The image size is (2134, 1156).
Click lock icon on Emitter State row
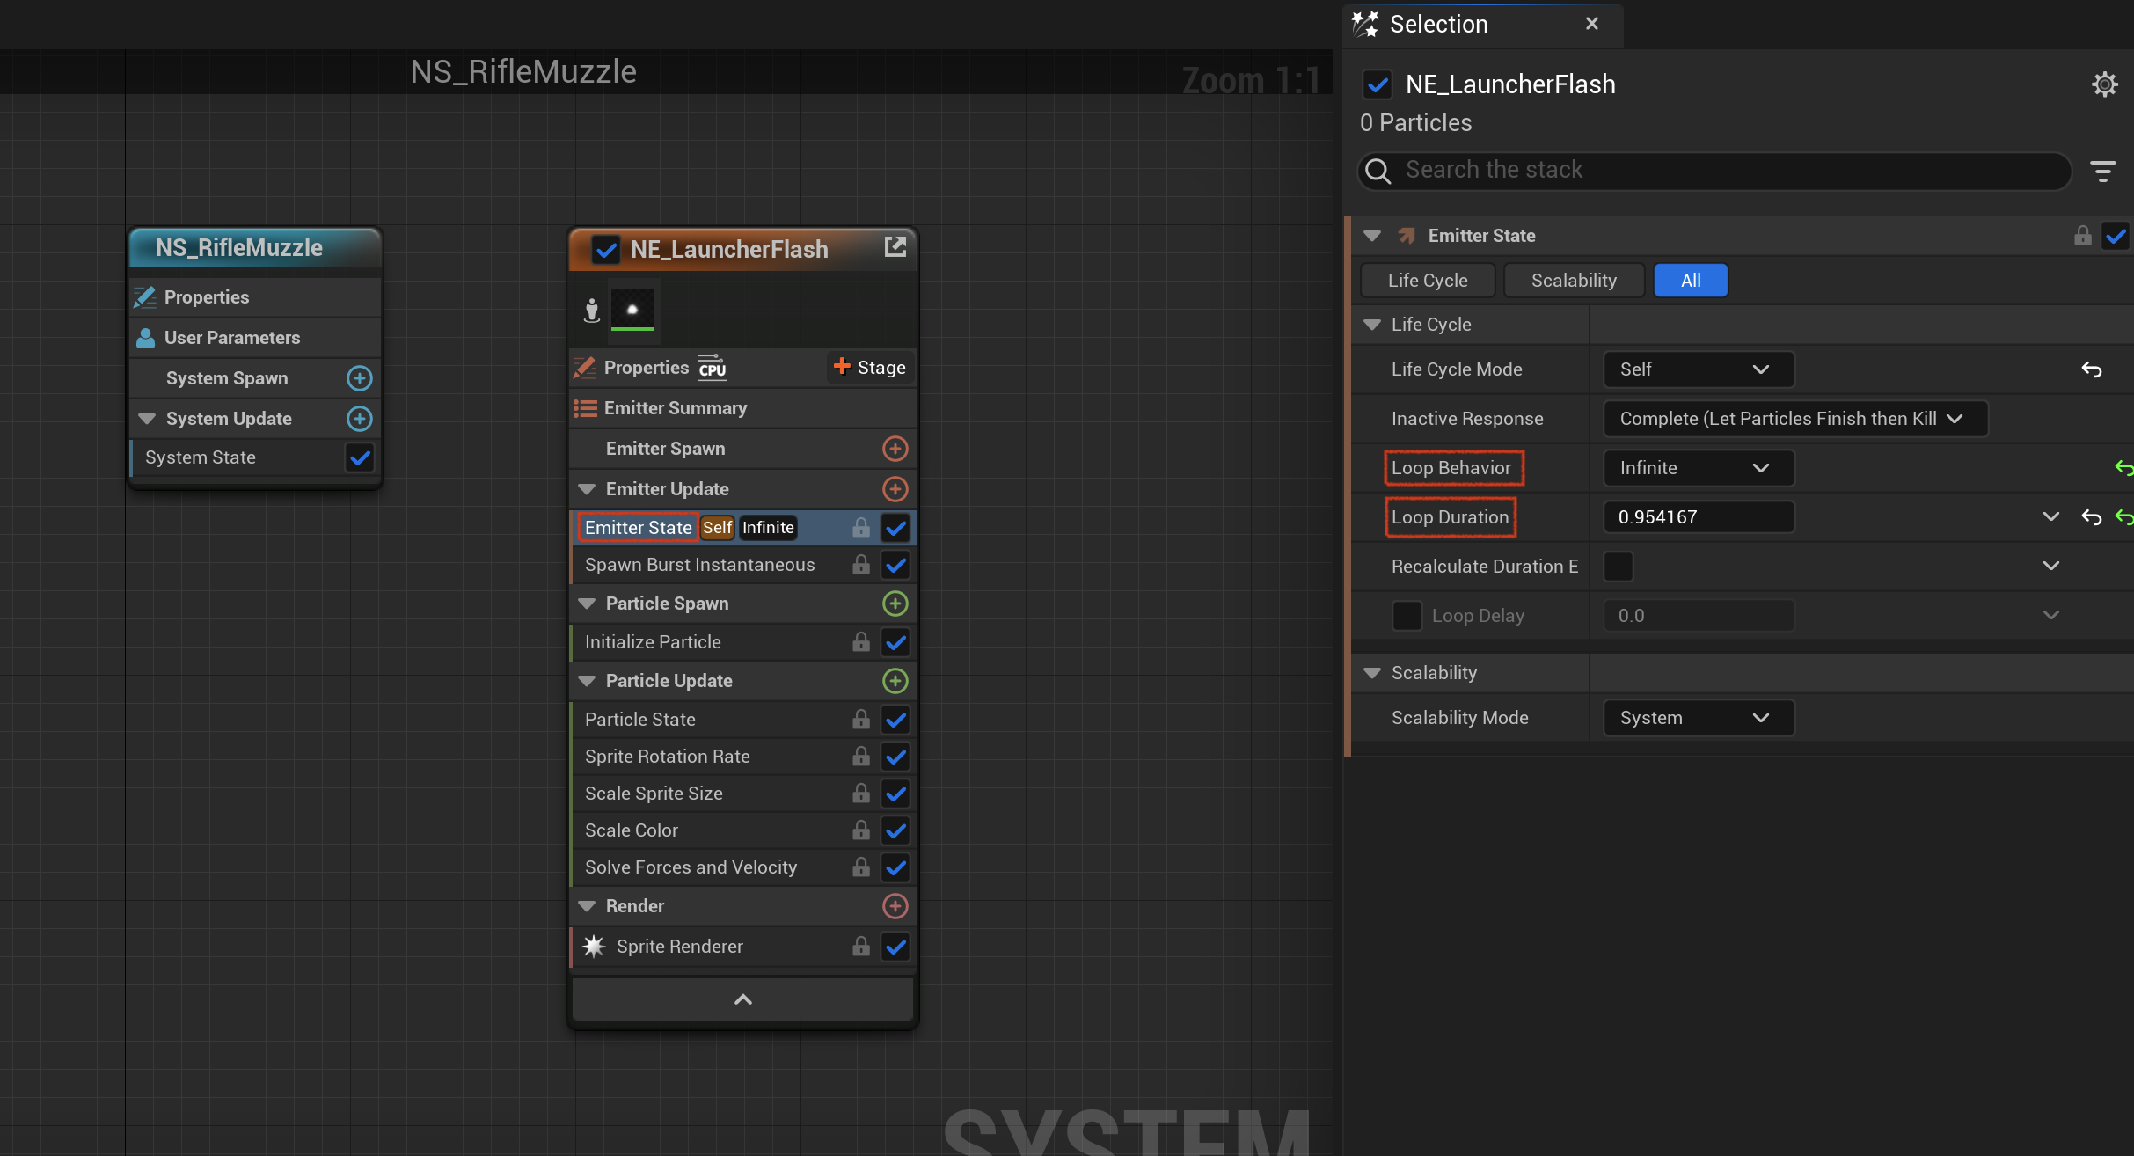[x=861, y=528]
